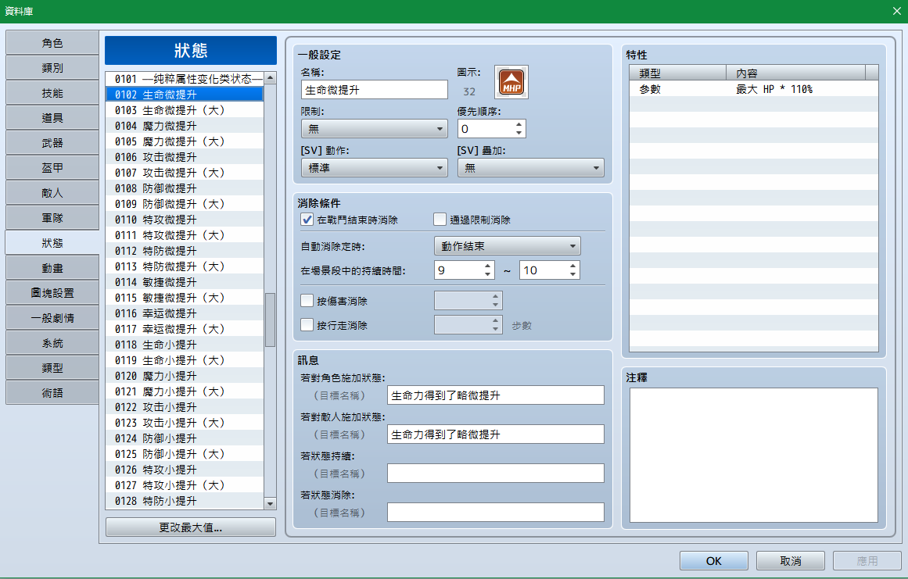Open the 自動消除定時 dropdown
The height and width of the screenshot is (579, 908).
508,246
